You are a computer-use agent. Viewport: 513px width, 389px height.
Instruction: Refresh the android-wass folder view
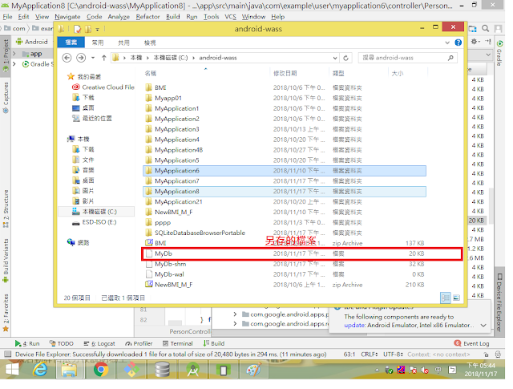pos(345,58)
